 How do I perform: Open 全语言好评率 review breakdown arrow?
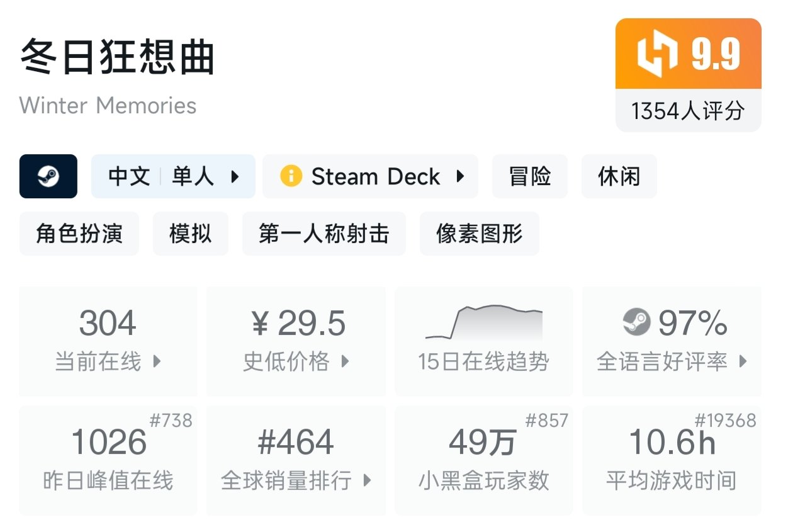coord(743,361)
